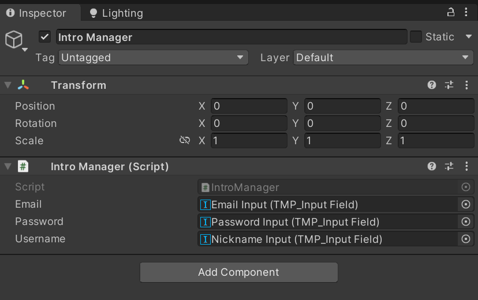Click the Rotation Z field

(x=436, y=123)
